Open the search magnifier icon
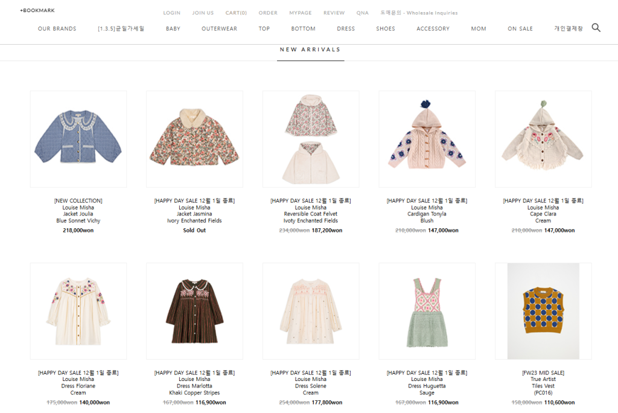Image resolution: width=618 pixels, height=413 pixels. tap(596, 28)
